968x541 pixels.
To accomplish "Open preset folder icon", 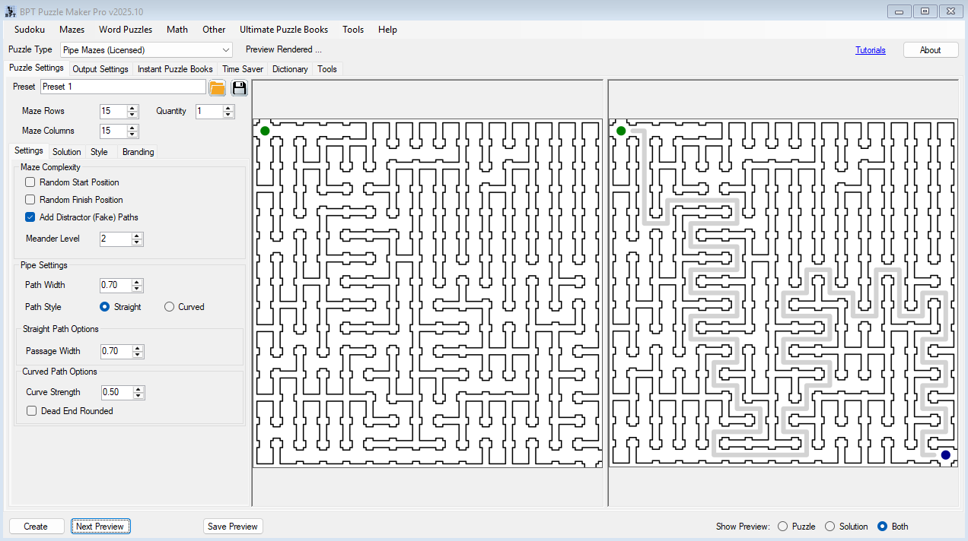I will pos(218,87).
